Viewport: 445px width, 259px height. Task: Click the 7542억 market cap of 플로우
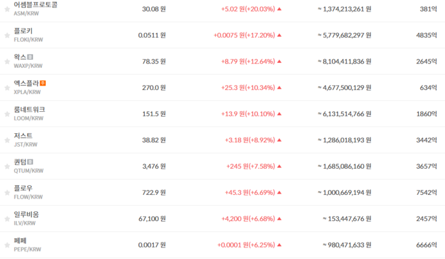427,192
